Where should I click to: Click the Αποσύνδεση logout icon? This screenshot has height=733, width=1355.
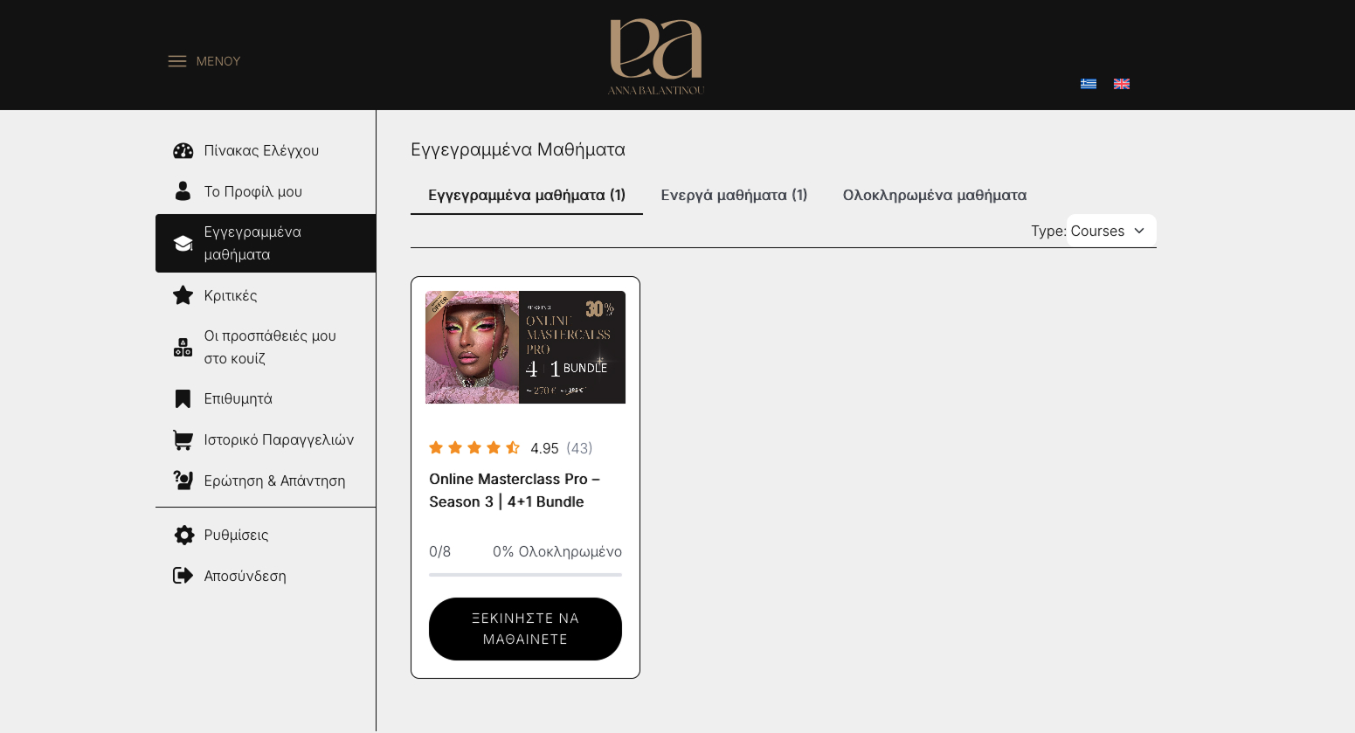(x=183, y=576)
